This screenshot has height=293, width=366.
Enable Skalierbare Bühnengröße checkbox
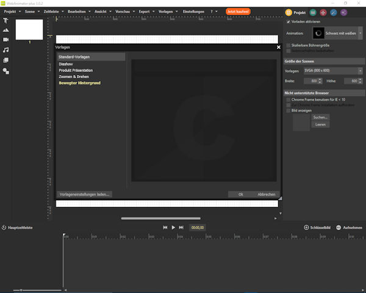289,45
